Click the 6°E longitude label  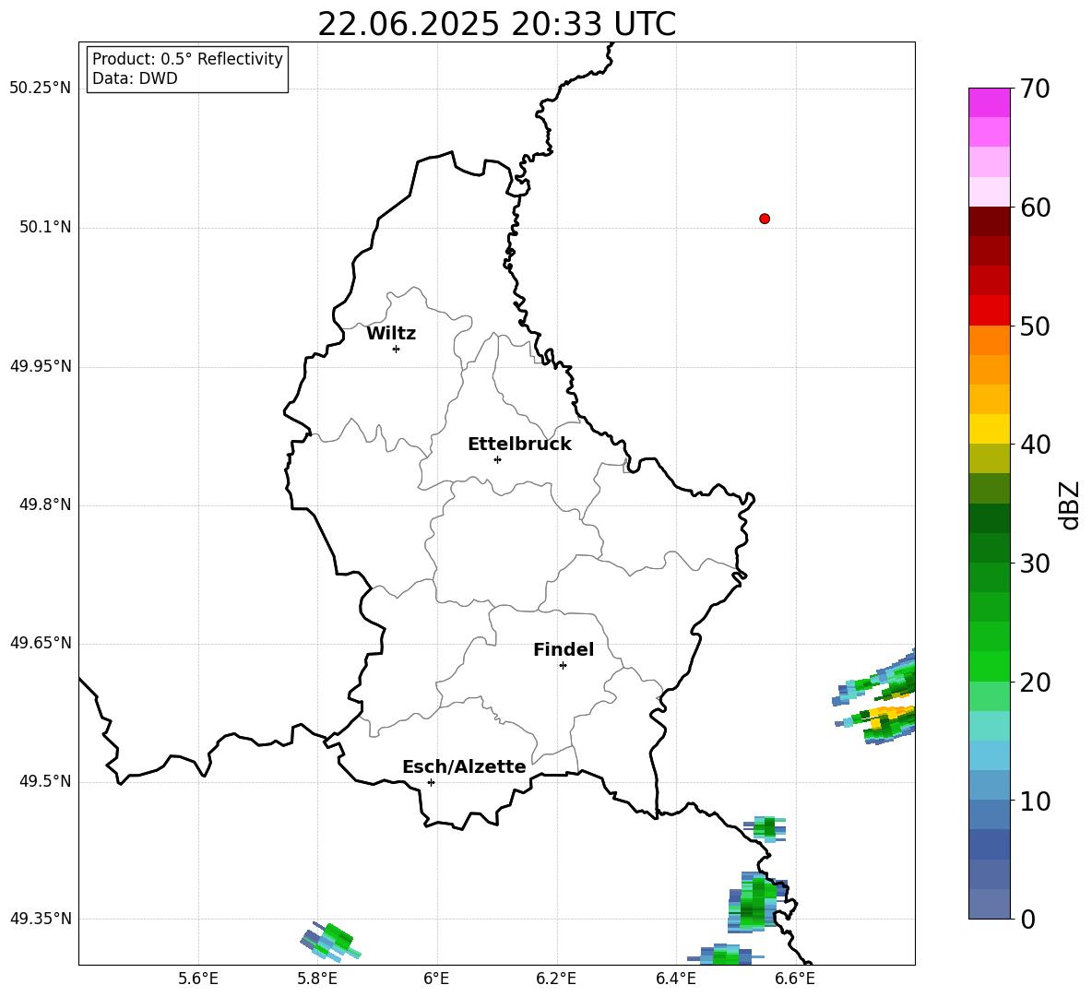pyautogui.click(x=436, y=979)
